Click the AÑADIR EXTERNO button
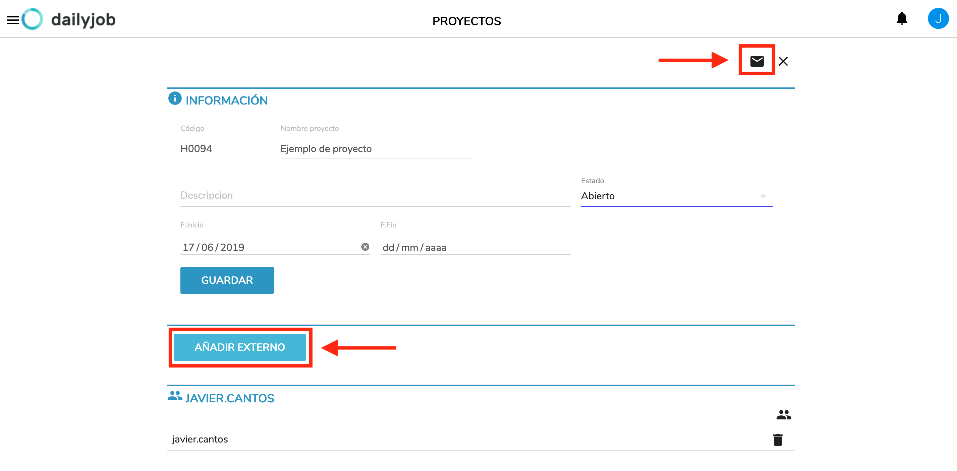 240,347
